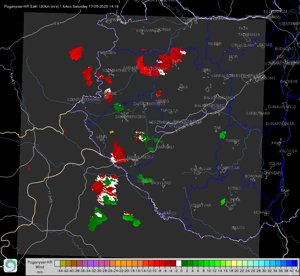300x276 pixels.
Task: Click the TAMASI city label
Action: (233, 140)
